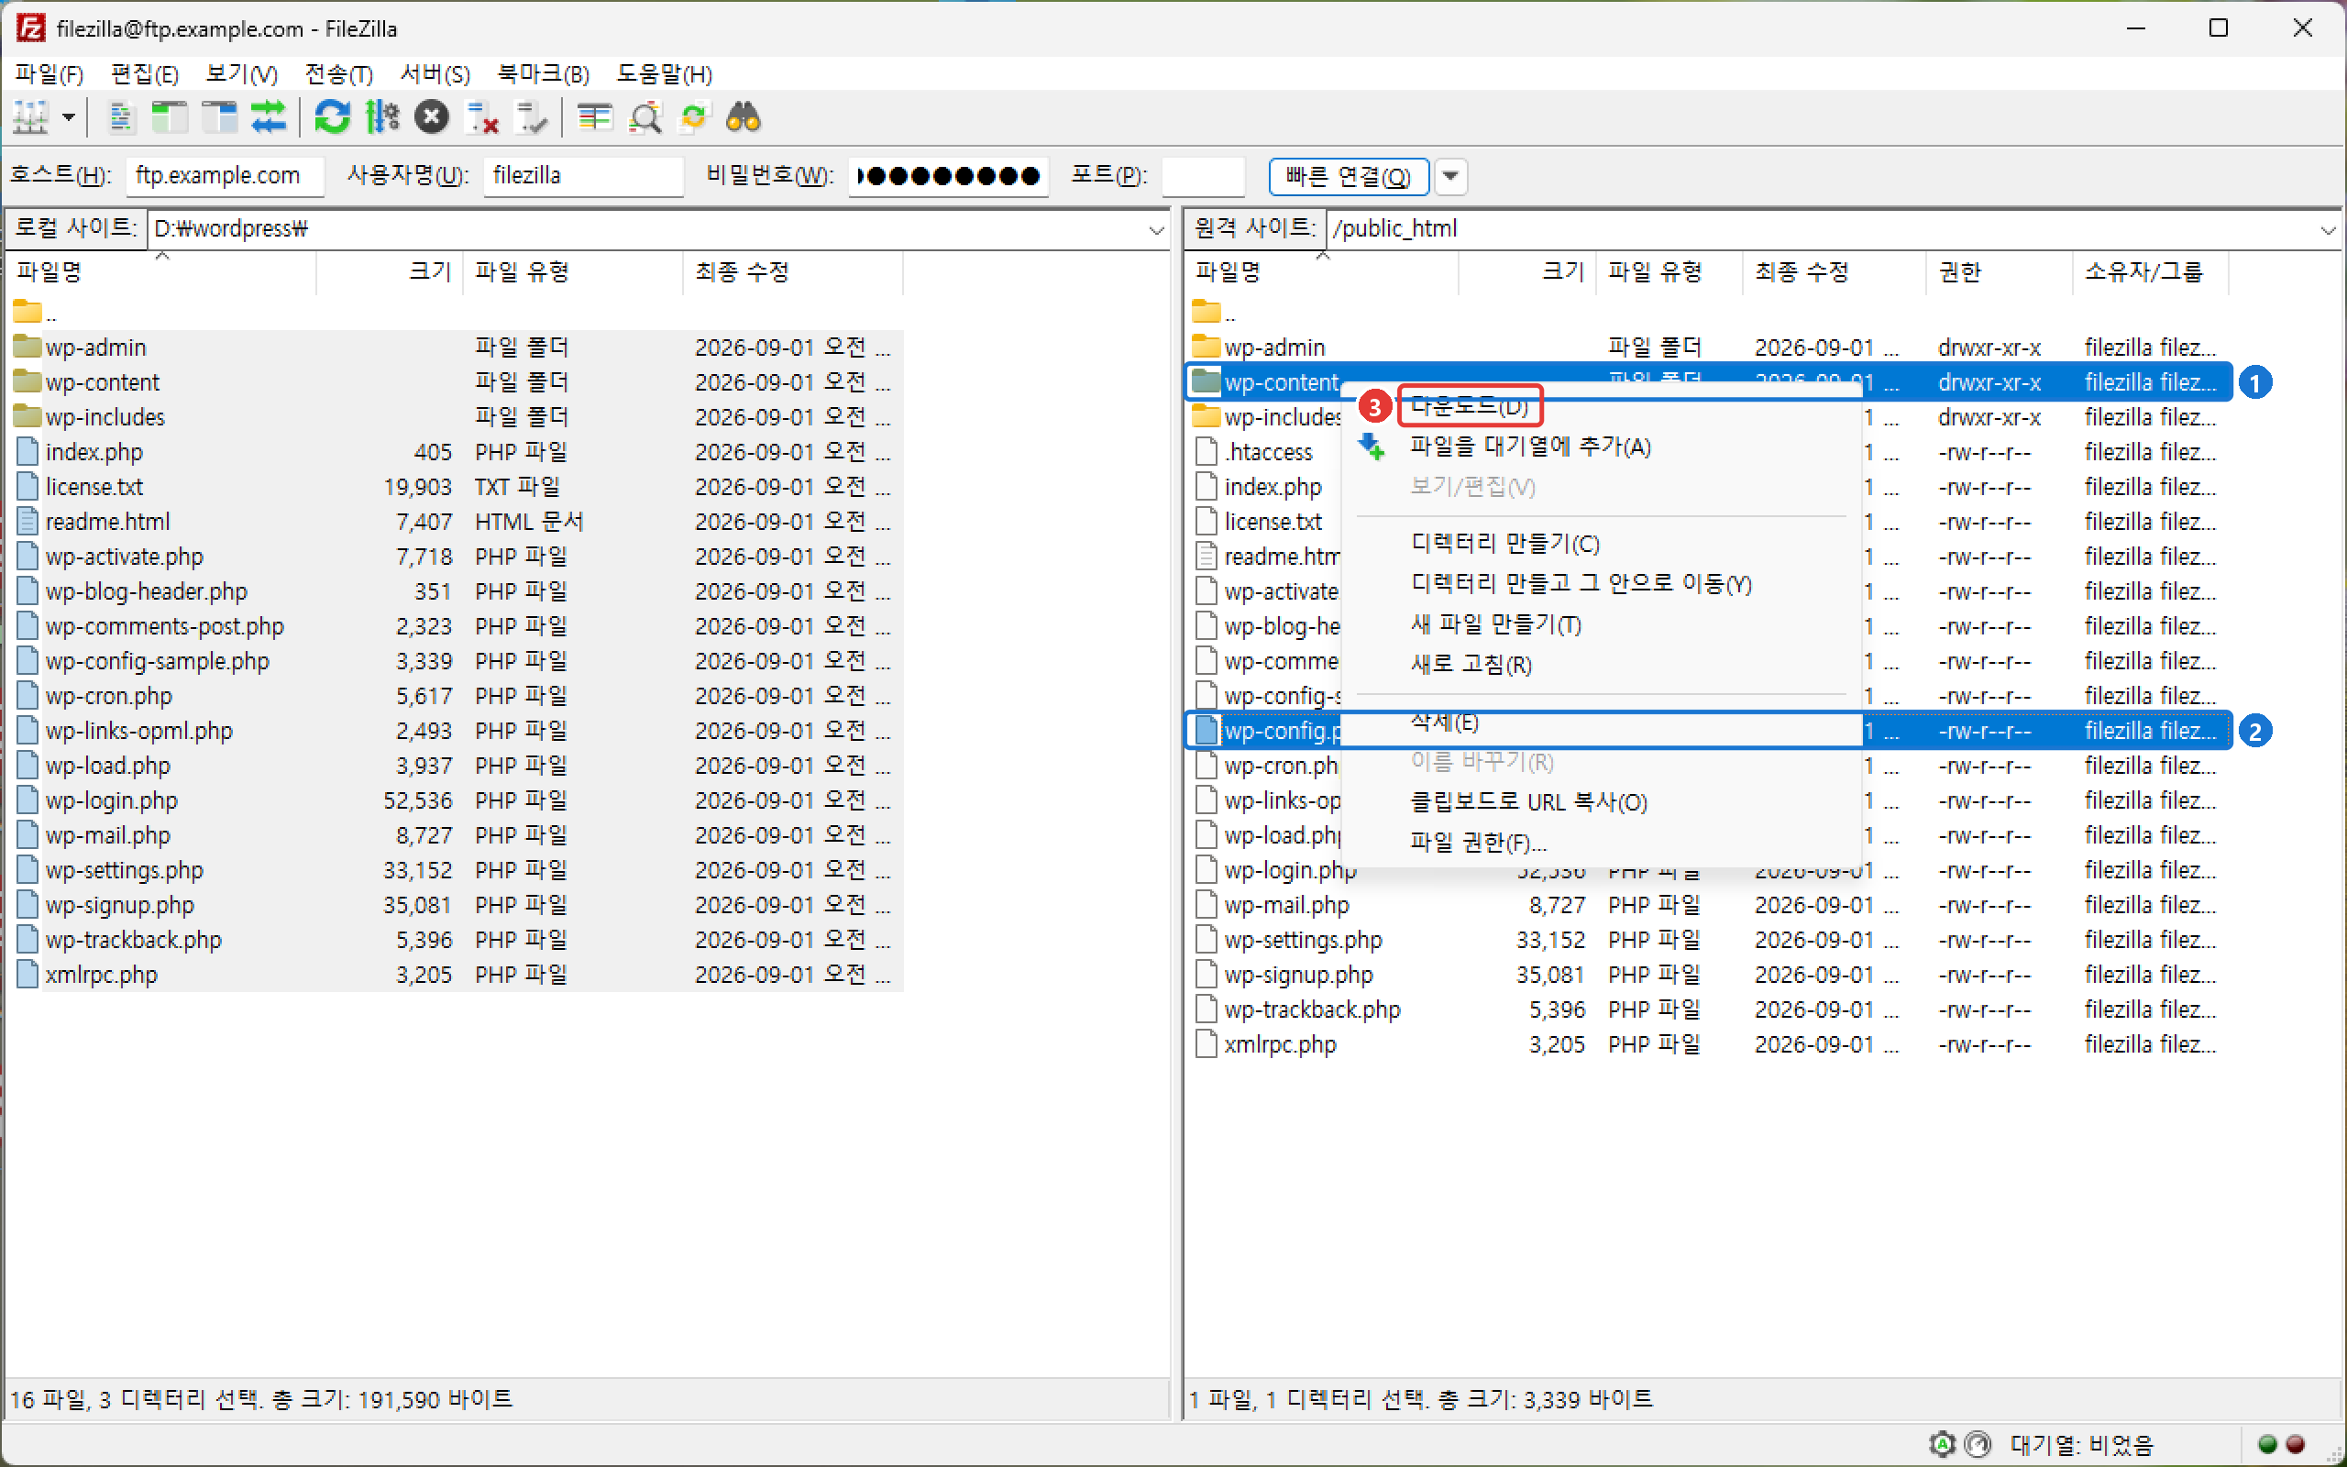Open directory listing filters icon
2347x1467 pixels.
tap(594, 117)
